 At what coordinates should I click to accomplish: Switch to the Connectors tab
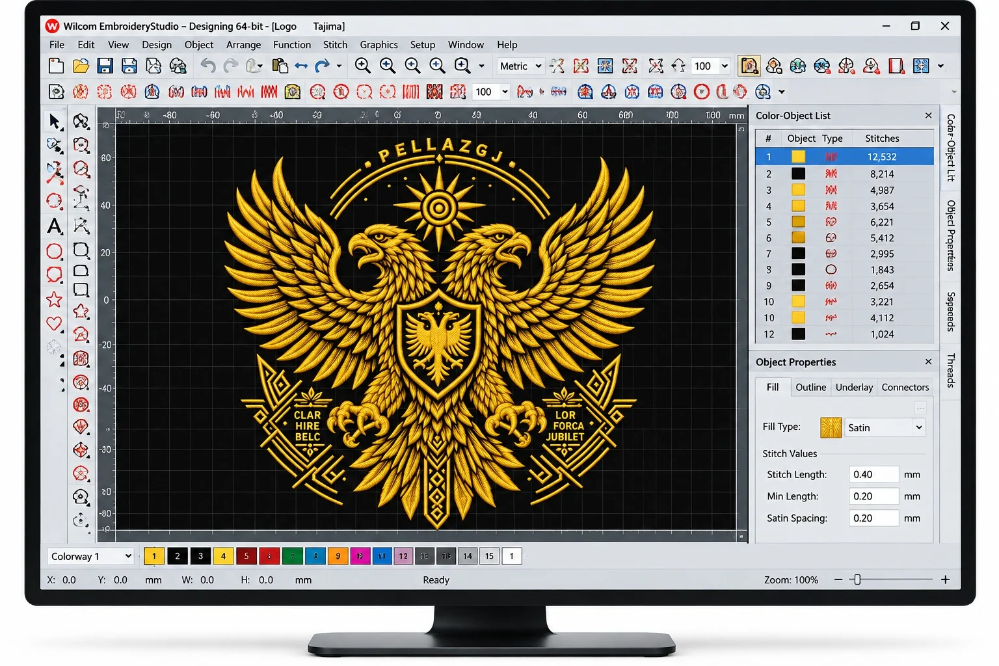pos(905,387)
